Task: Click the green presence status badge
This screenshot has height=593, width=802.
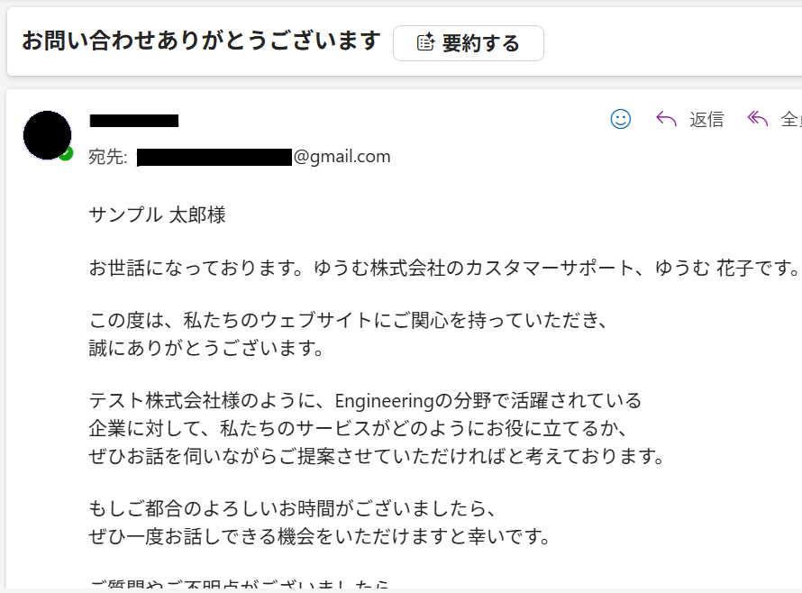Action: (x=66, y=154)
